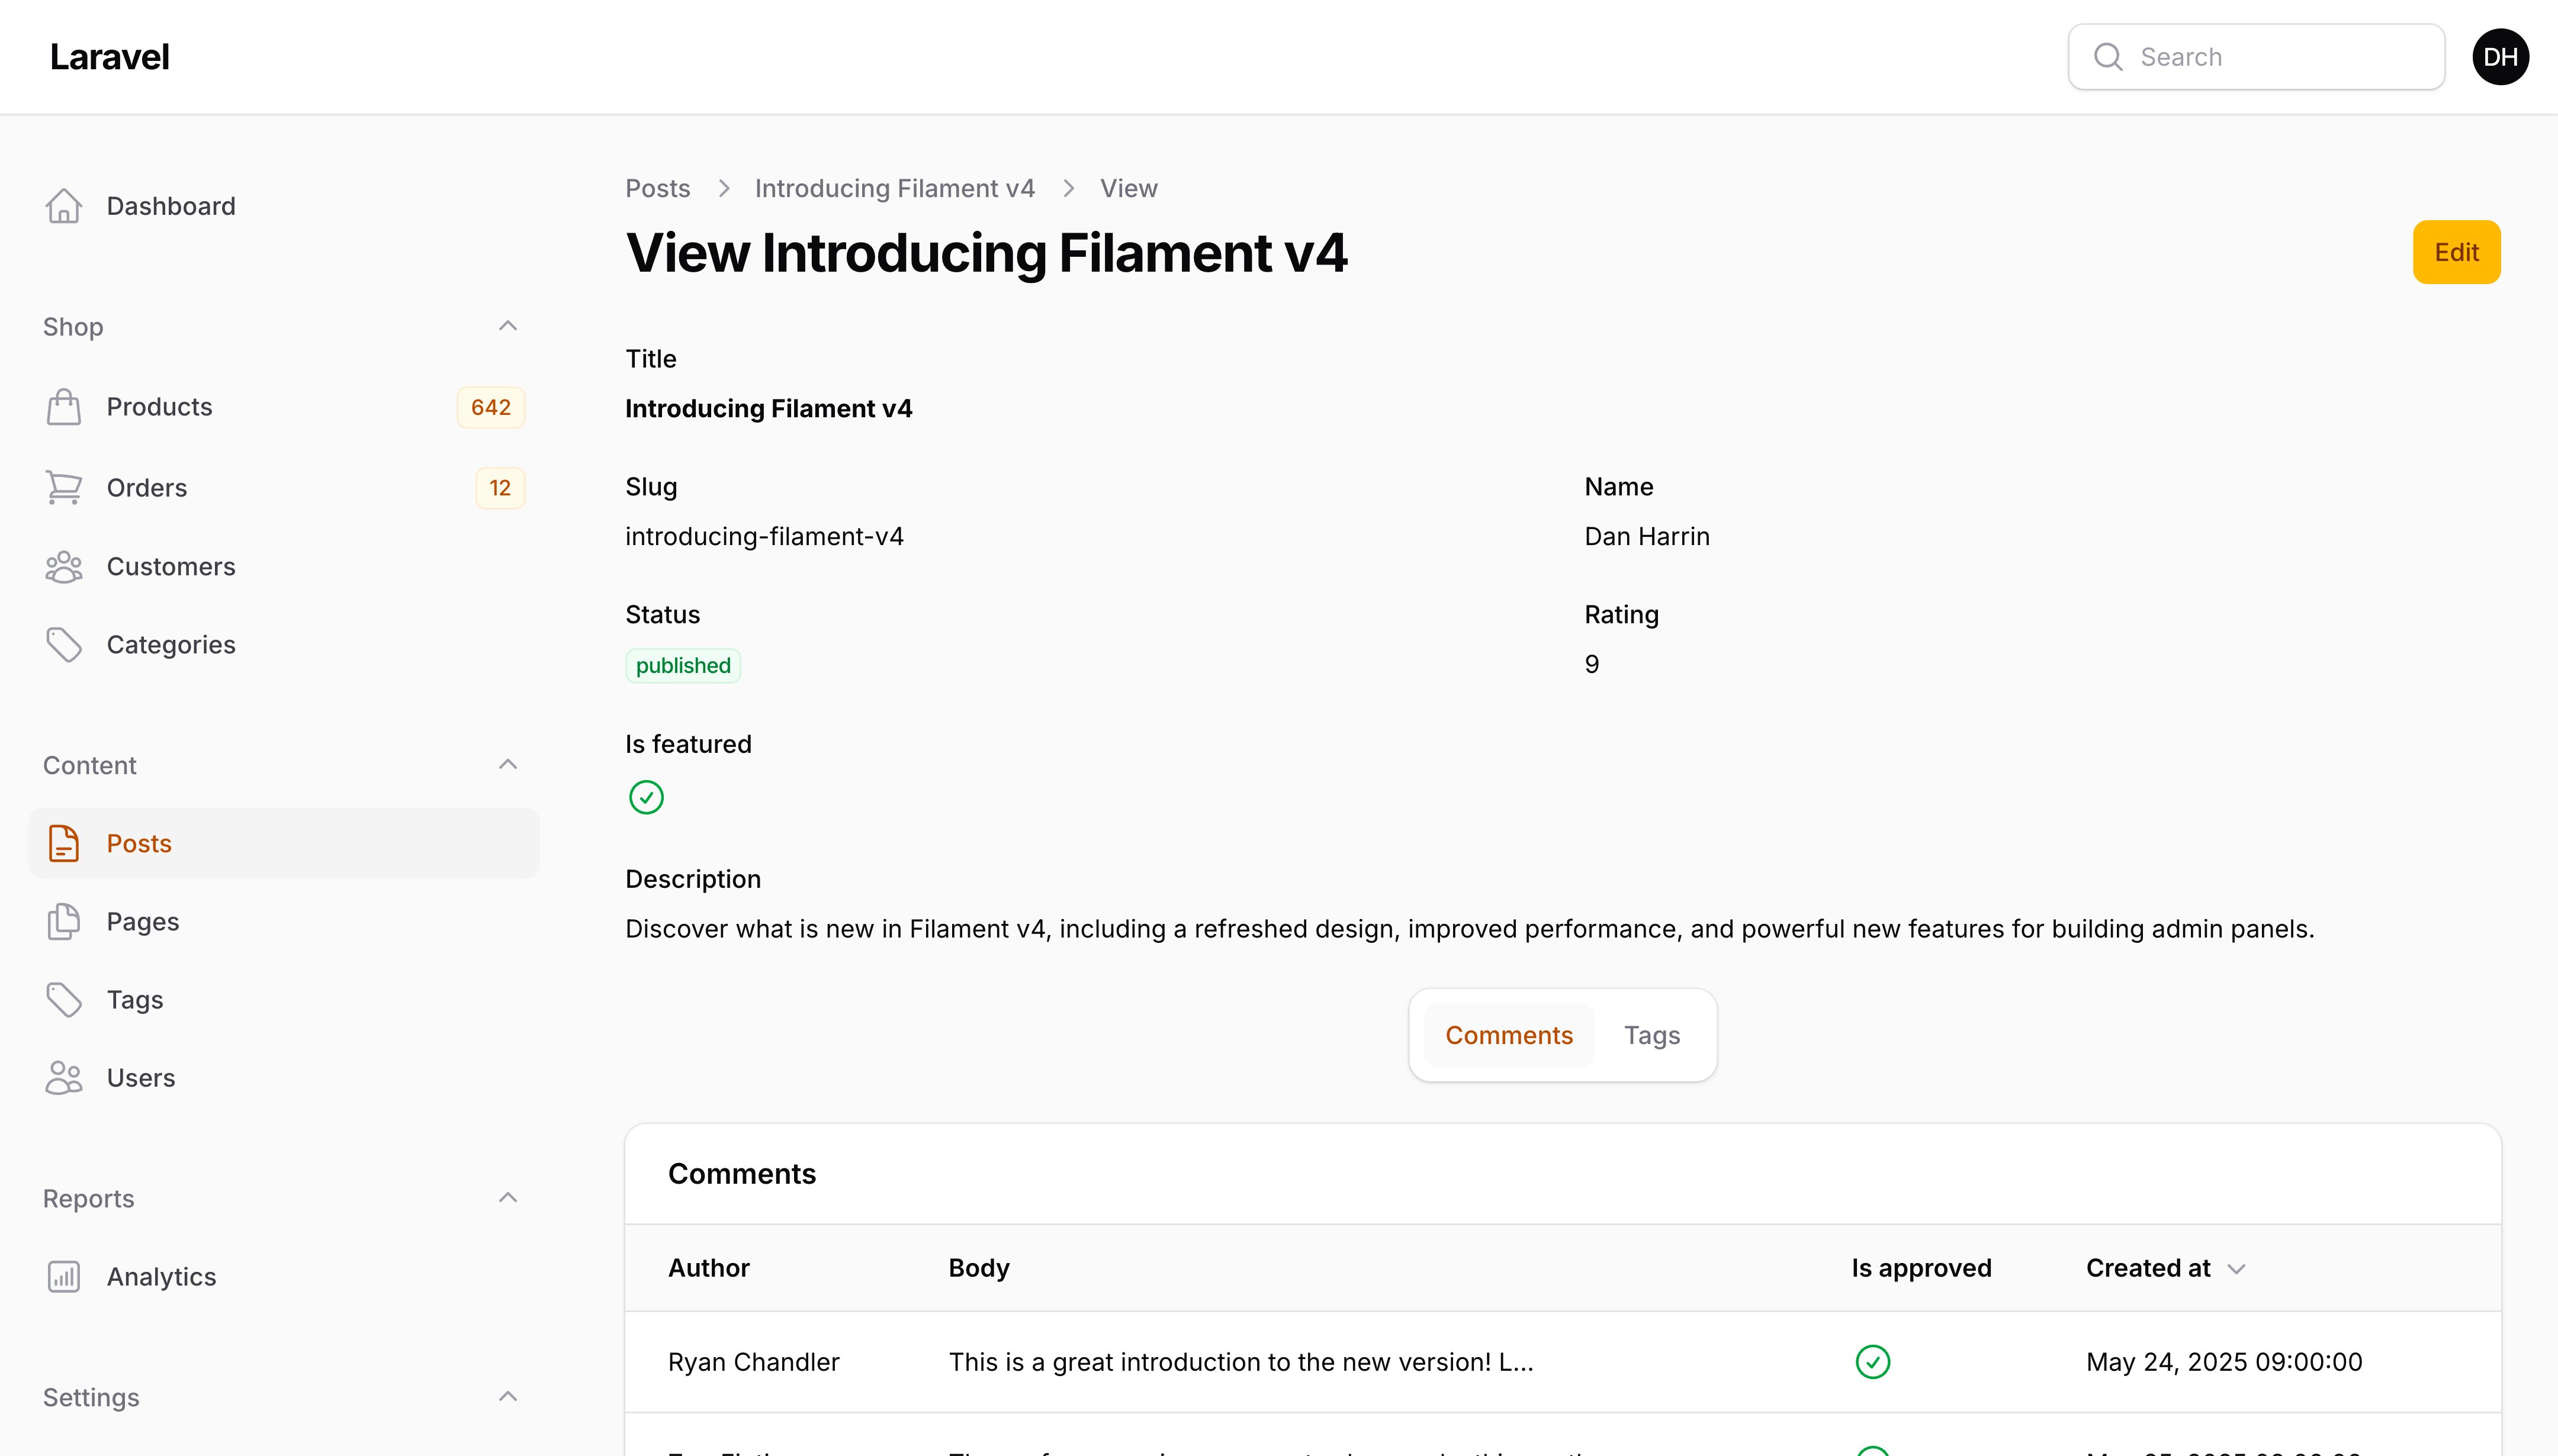Open the DH user avatar menu

[x=2500, y=57]
